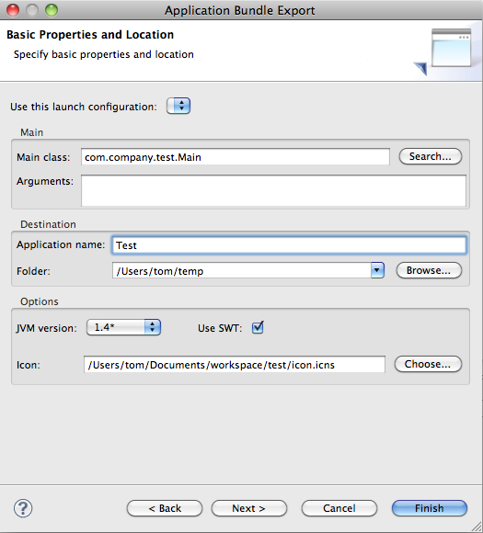Click Browse... to pick destination folder

pyautogui.click(x=429, y=270)
